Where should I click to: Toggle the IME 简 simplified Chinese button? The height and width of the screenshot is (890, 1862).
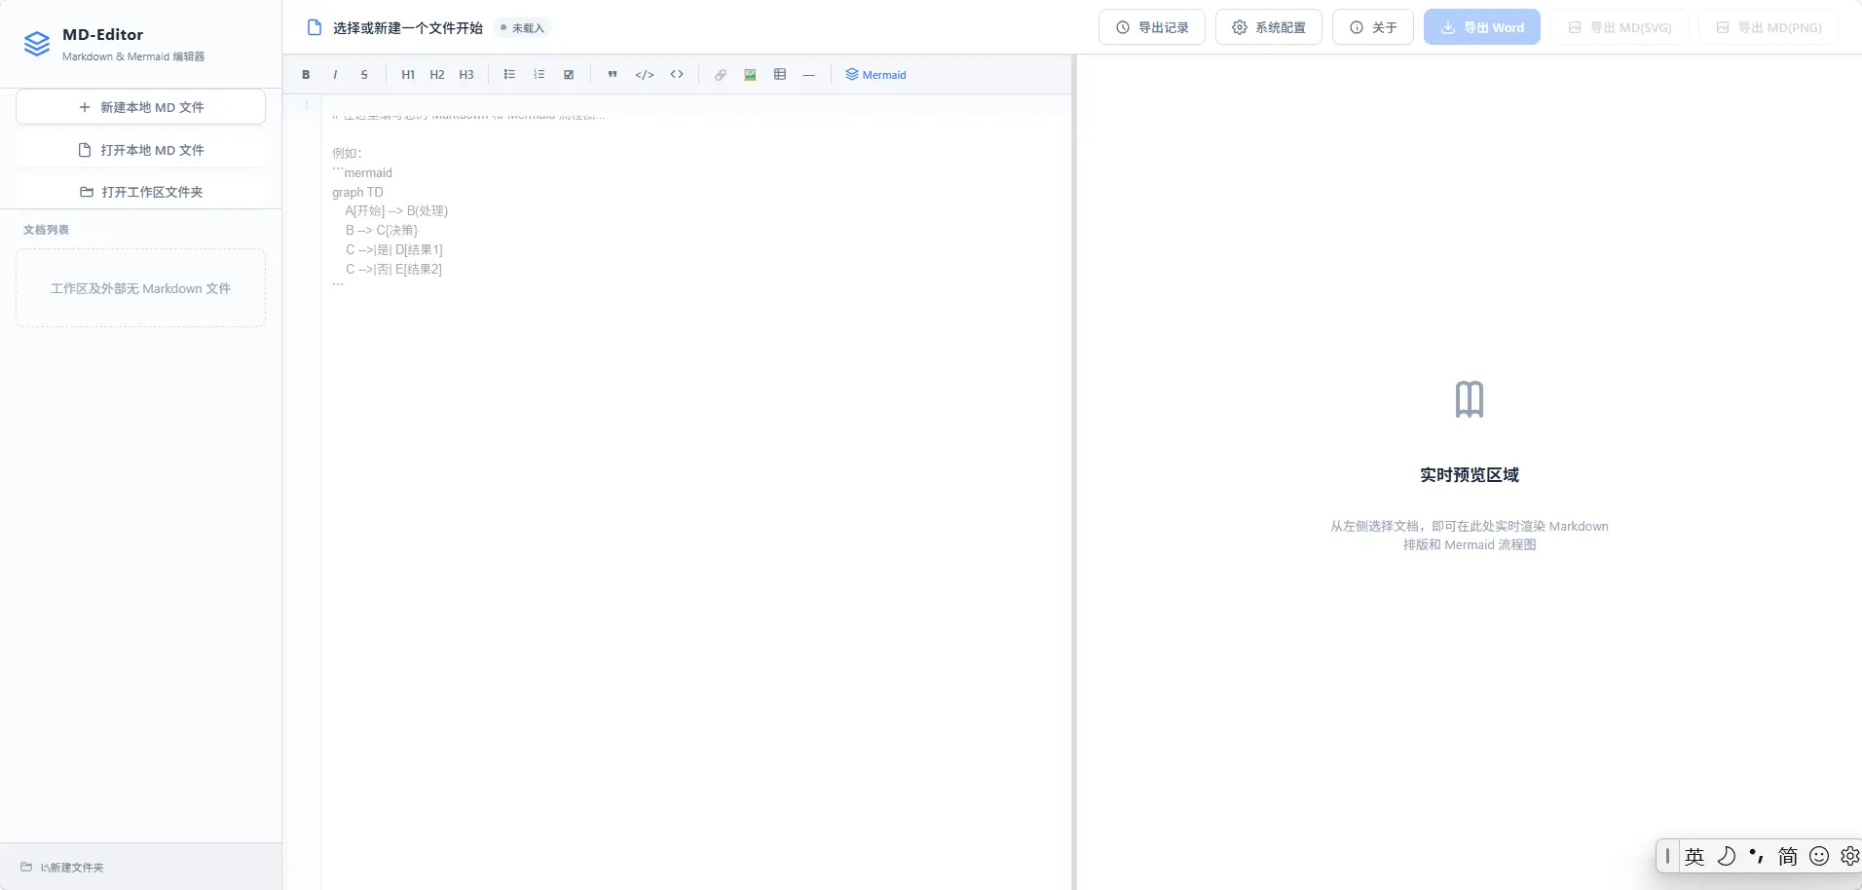[x=1788, y=856]
